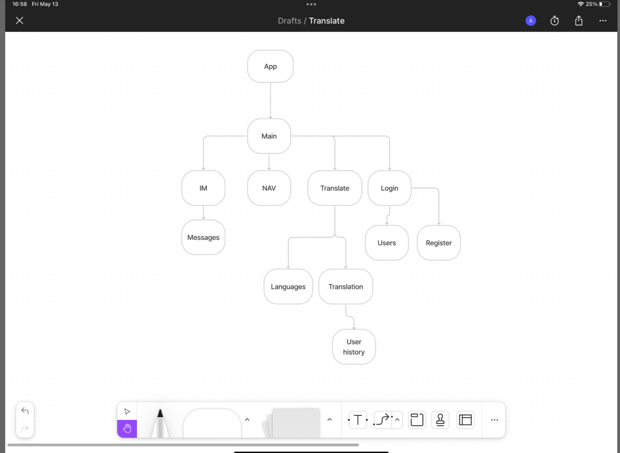Click the user avatar A
This screenshot has width=620, height=453.
531,21
